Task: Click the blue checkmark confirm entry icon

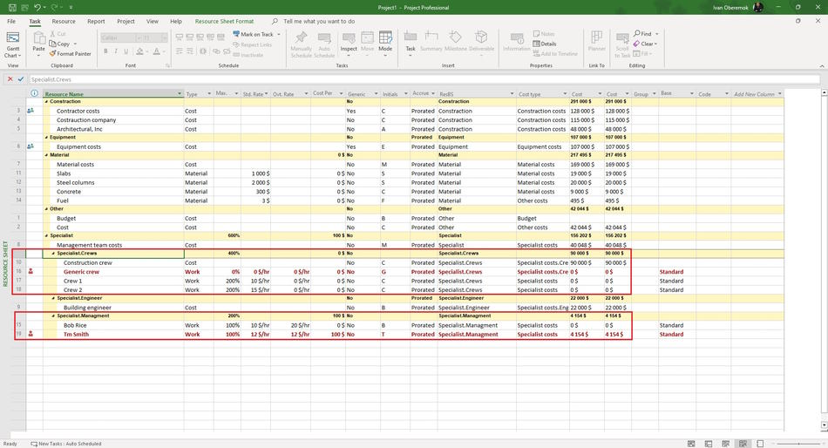Action: pos(21,78)
